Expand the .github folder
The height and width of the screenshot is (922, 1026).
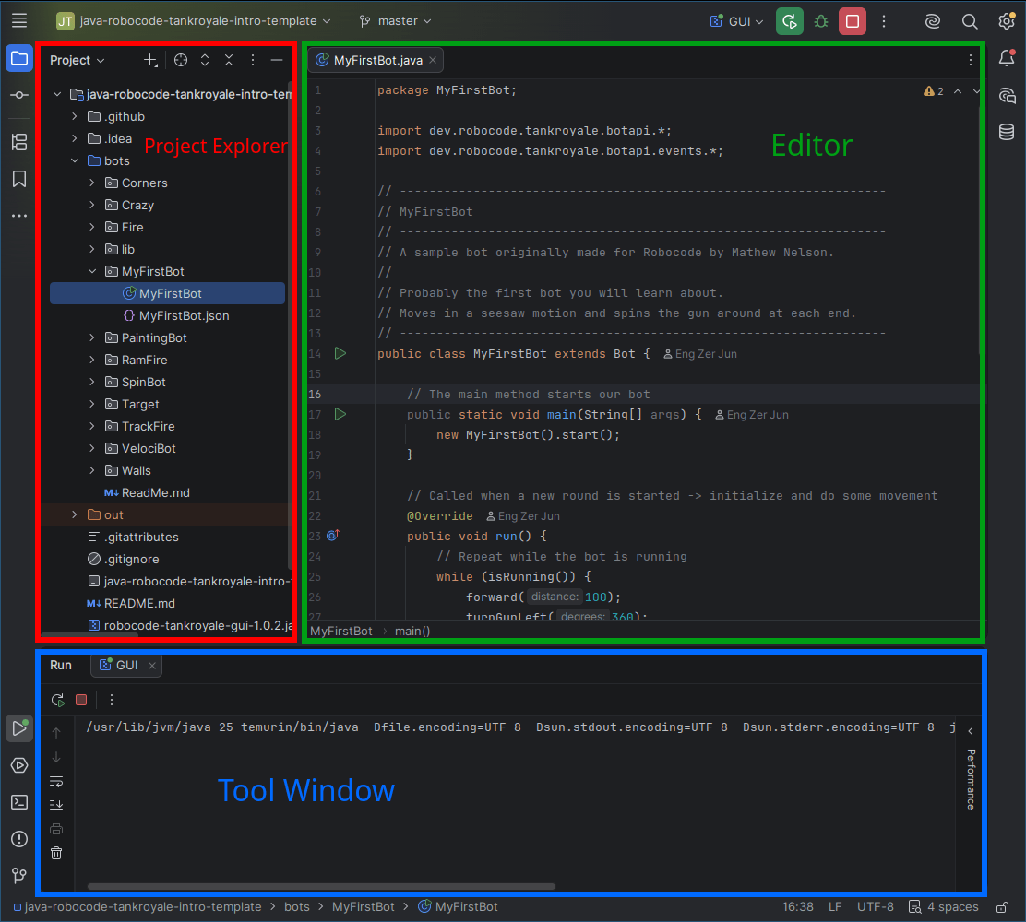tap(75, 116)
